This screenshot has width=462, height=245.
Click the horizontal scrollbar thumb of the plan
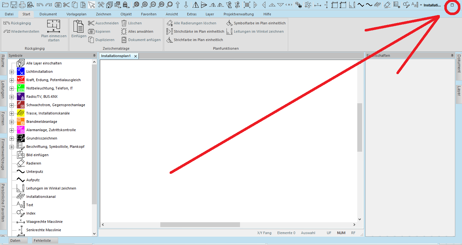200,225
